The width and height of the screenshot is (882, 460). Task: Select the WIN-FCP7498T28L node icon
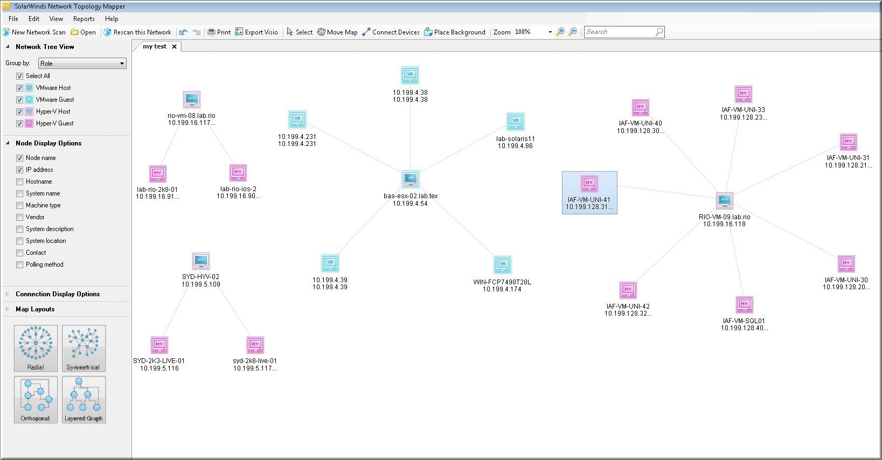click(503, 264)
